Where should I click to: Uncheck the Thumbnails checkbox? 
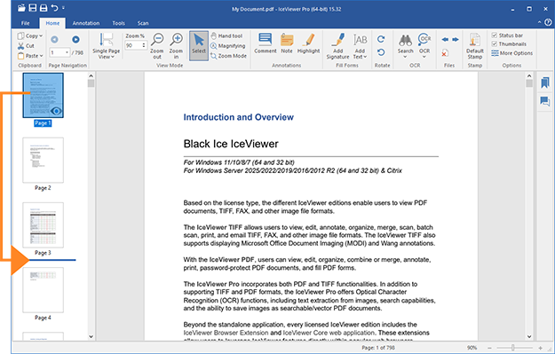click(x=494, y=43)
